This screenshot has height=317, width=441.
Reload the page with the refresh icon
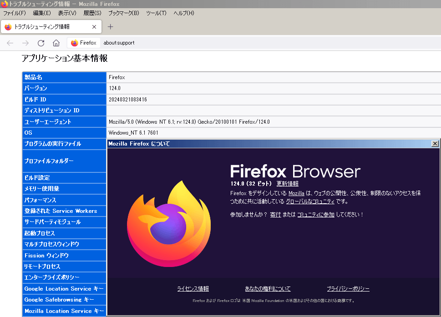pos(41,43)
